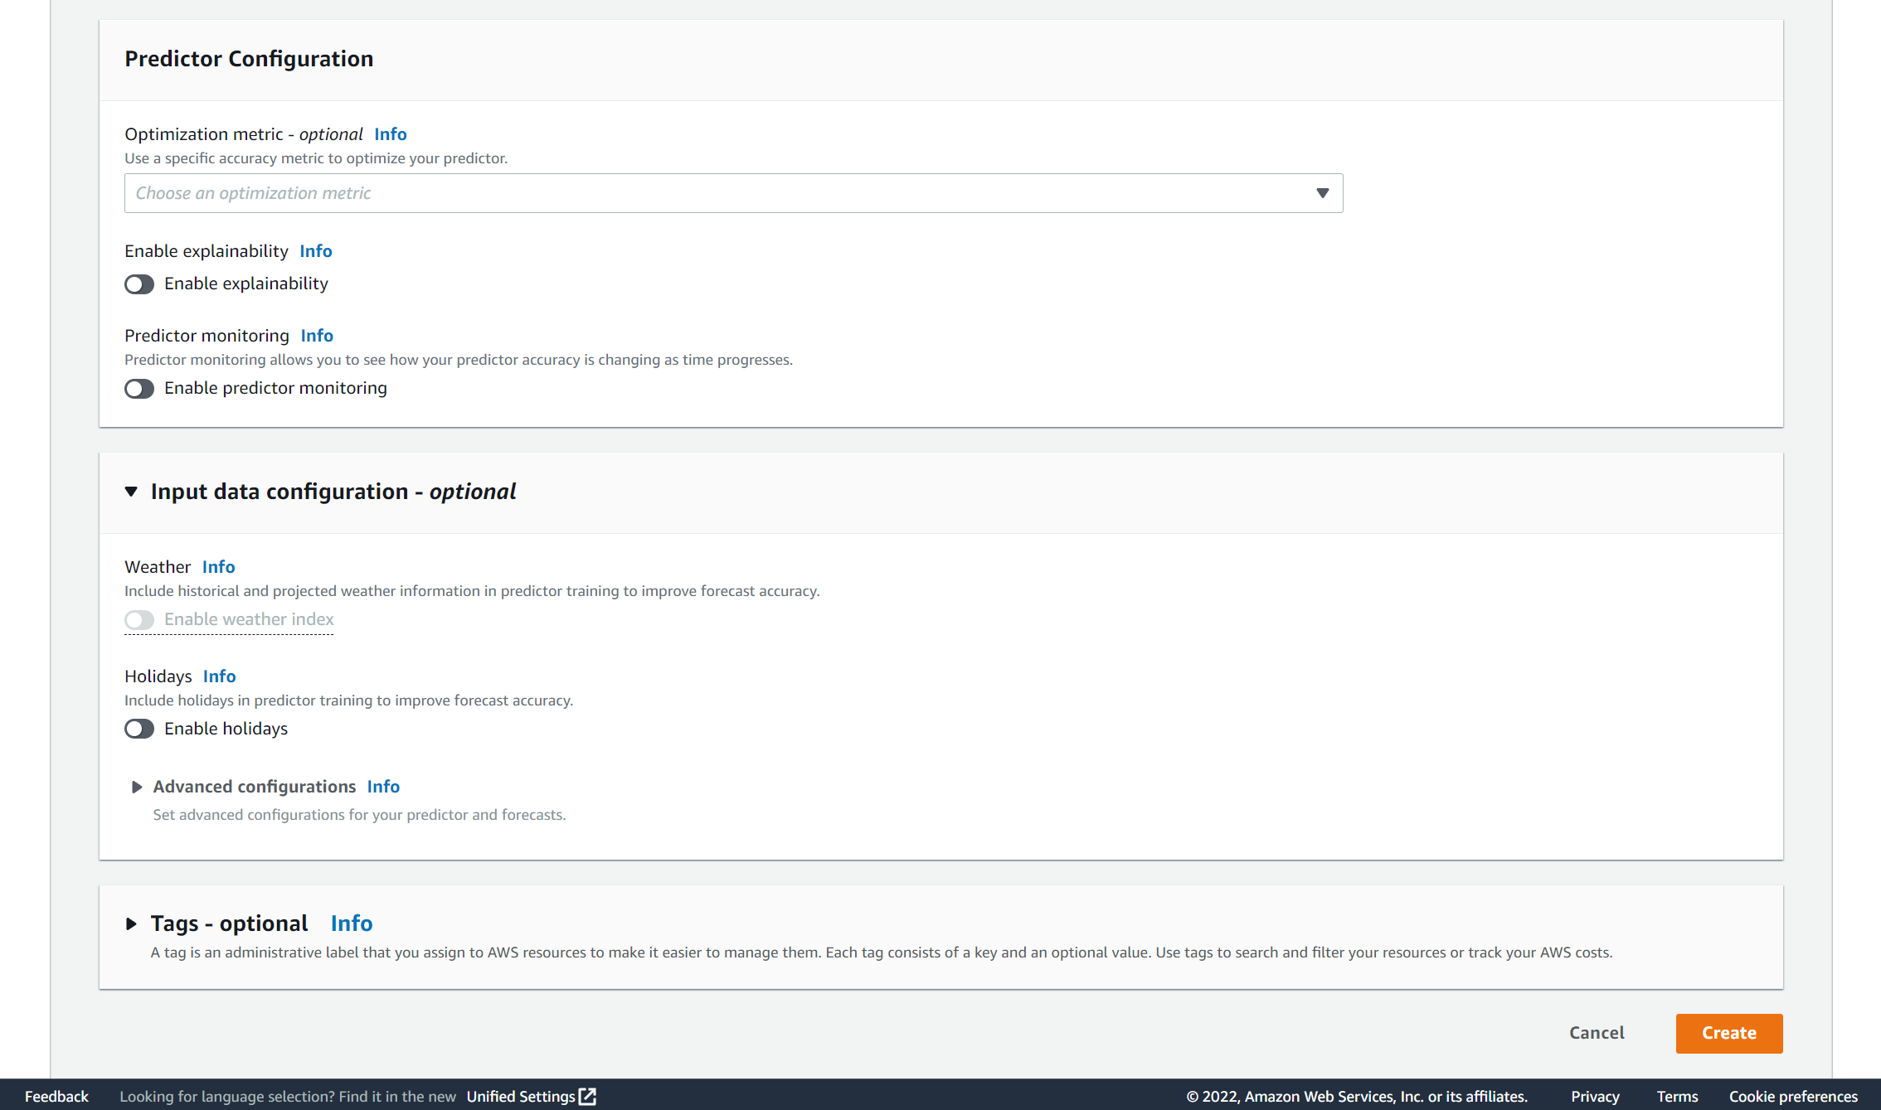Click the Cancel button

pos(1597,1033)
